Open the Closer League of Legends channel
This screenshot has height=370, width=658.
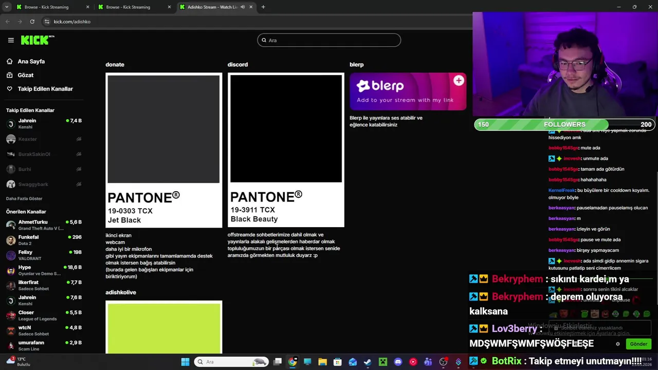coord(44,316)
